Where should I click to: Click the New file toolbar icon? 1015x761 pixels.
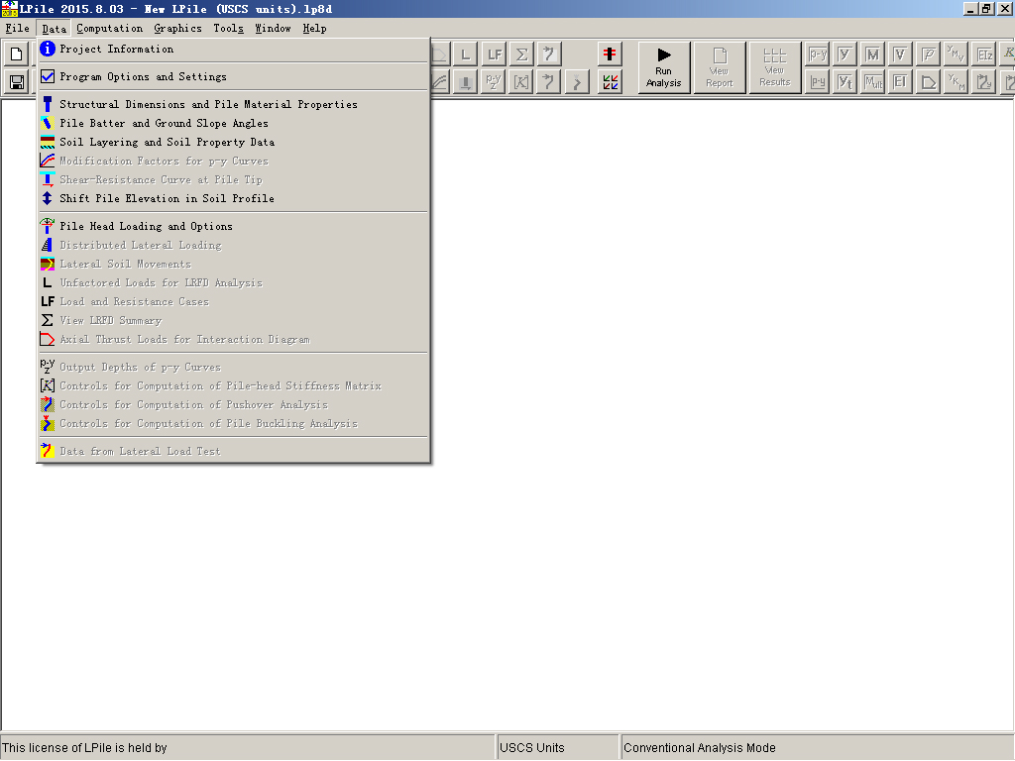[x=17, y=54]
